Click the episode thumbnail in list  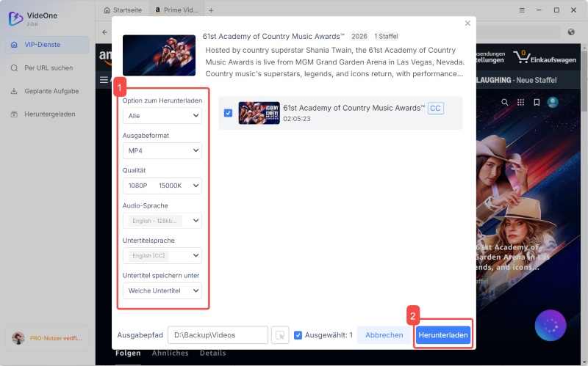coord(259,113)
